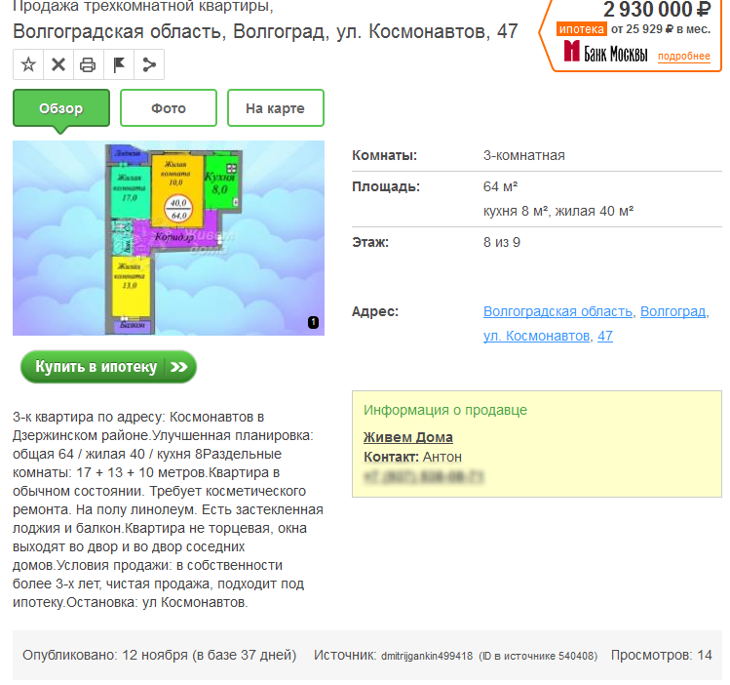This screenshot has width=730, height=685.
Task: Open the Волгоград city link
Action: (x=672, y=311)
